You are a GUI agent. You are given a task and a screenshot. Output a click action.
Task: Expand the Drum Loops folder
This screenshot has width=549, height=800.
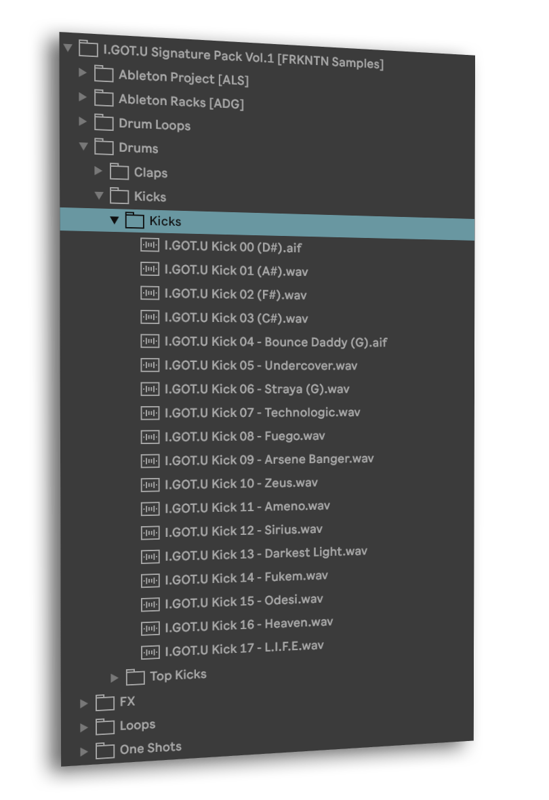point(83,121)
